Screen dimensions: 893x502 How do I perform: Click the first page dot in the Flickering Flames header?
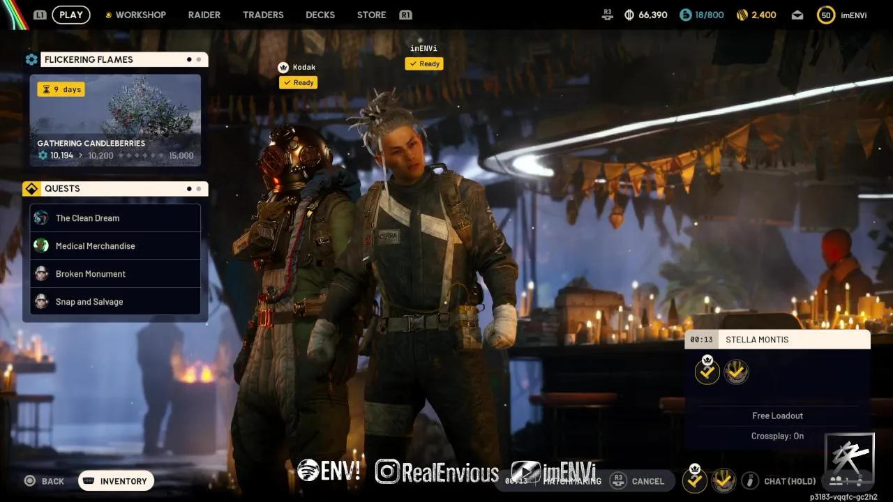pos(189,60)
